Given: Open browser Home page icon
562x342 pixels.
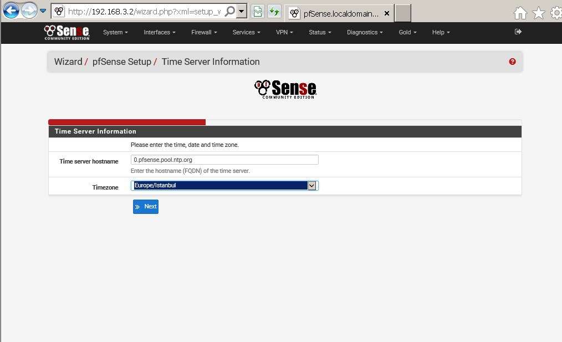Looking at the screenshot, I should pos(520,13).
